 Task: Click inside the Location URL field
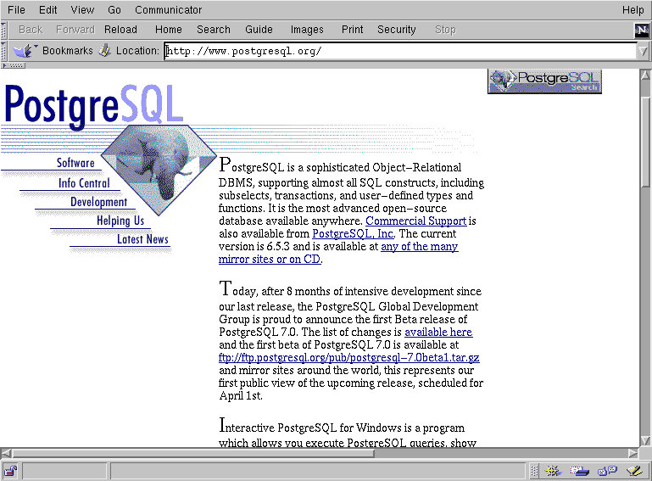398,51
